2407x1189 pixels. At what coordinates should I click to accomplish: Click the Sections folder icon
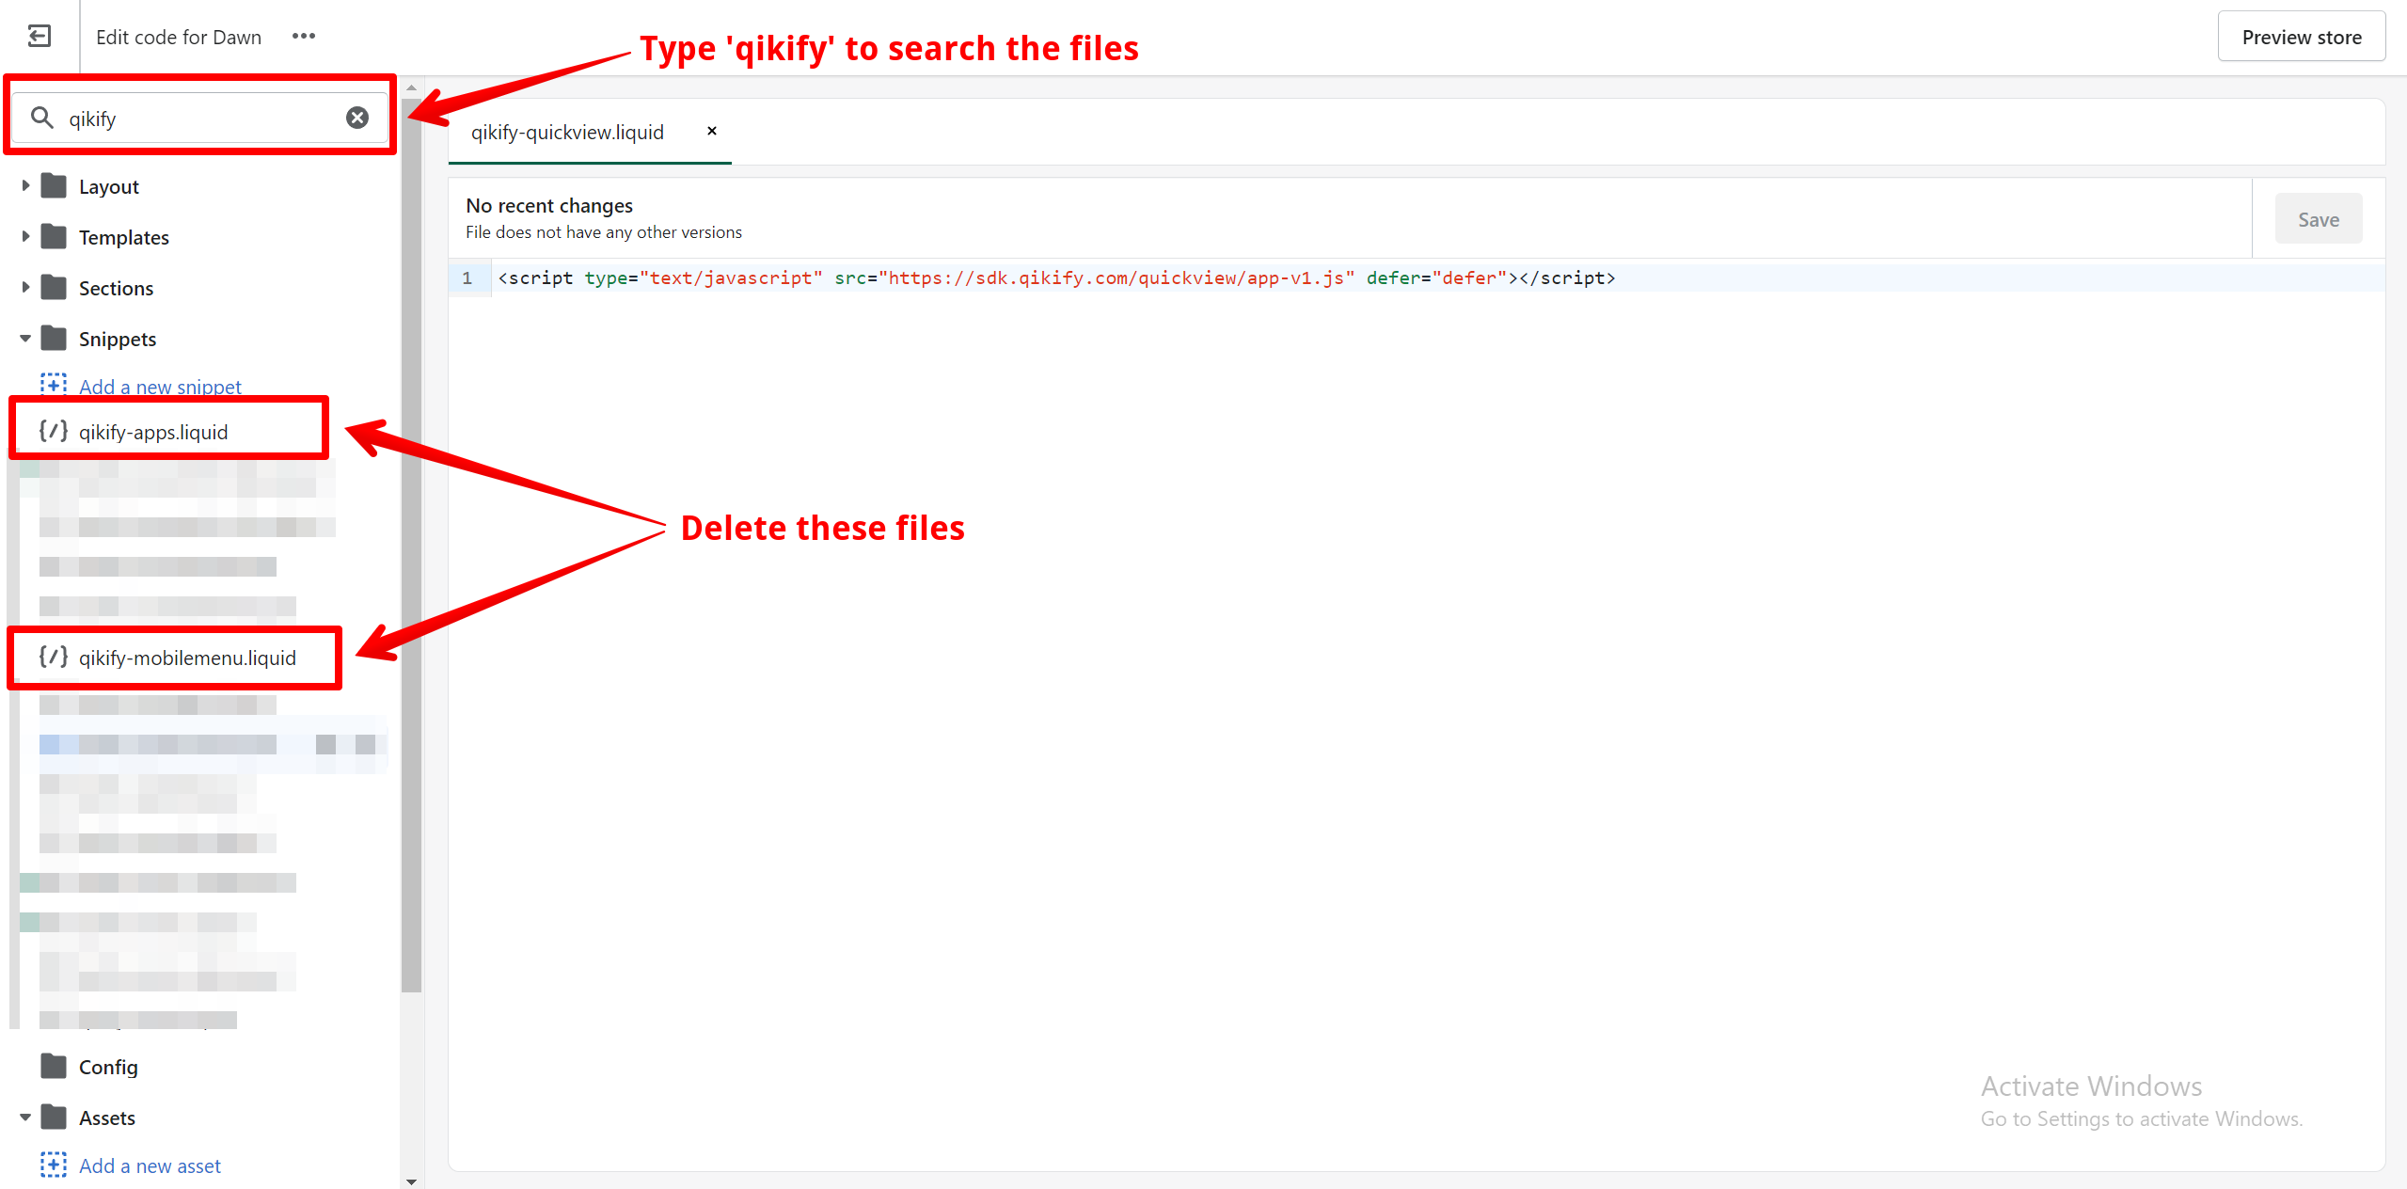pos(55,288)
